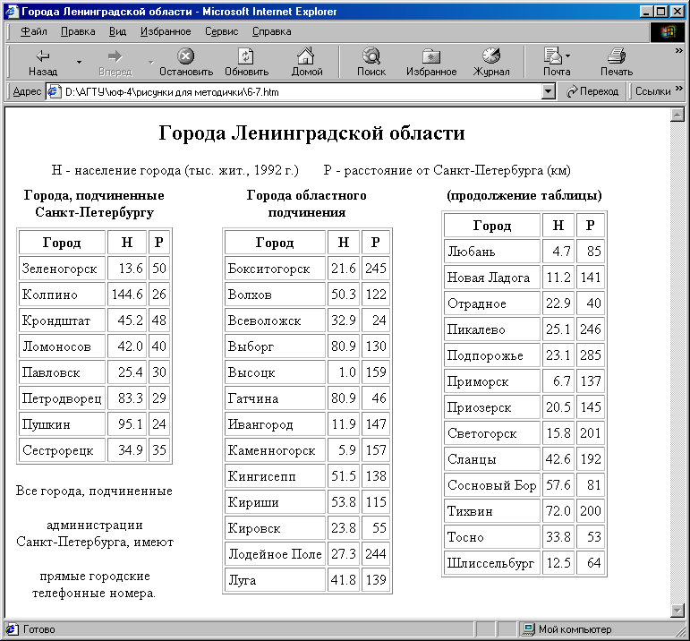Open the Вперед history dropdown arrow

(x=151, y=62)
